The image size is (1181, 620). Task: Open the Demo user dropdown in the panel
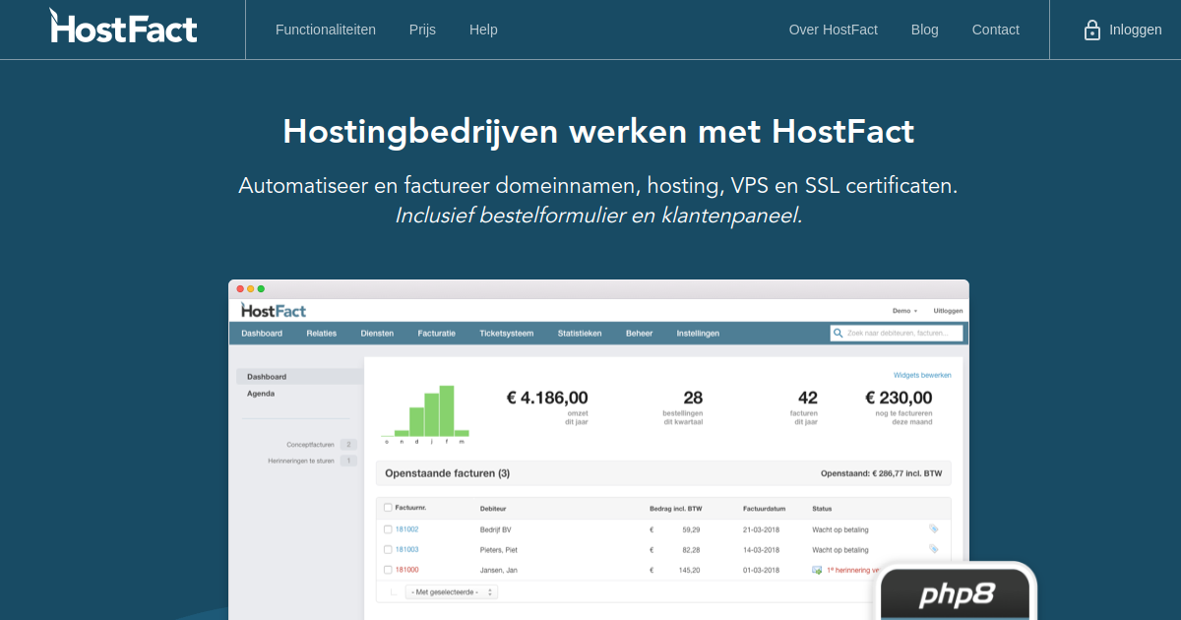904,311
